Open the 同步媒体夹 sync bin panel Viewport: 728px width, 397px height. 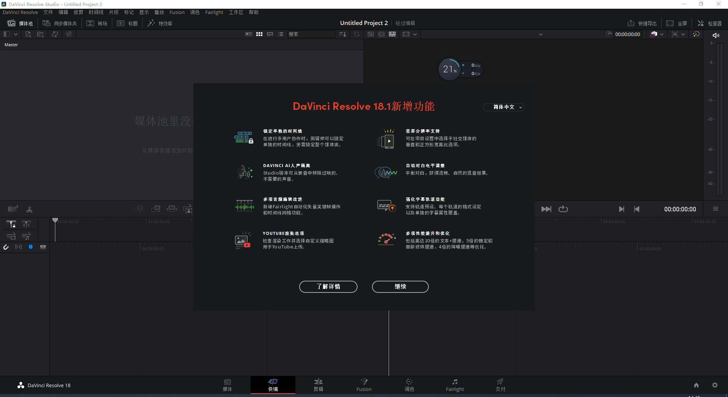(60, 23)
